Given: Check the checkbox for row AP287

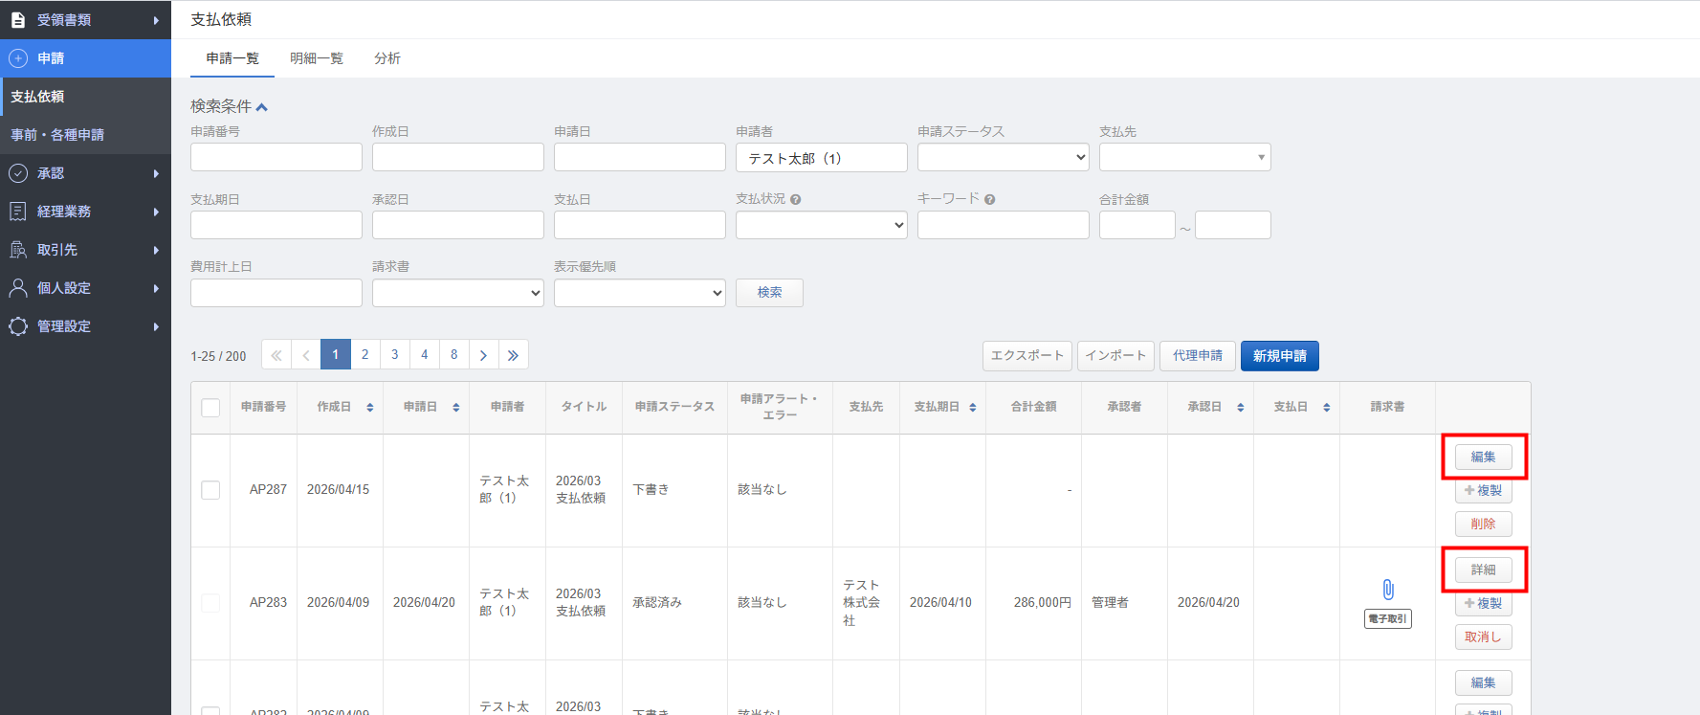Looking at the screenshot, I should coord(210,490).
